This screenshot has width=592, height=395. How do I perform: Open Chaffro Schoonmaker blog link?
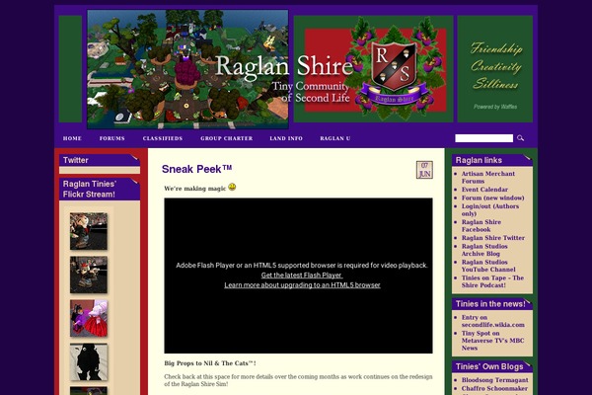494,388
